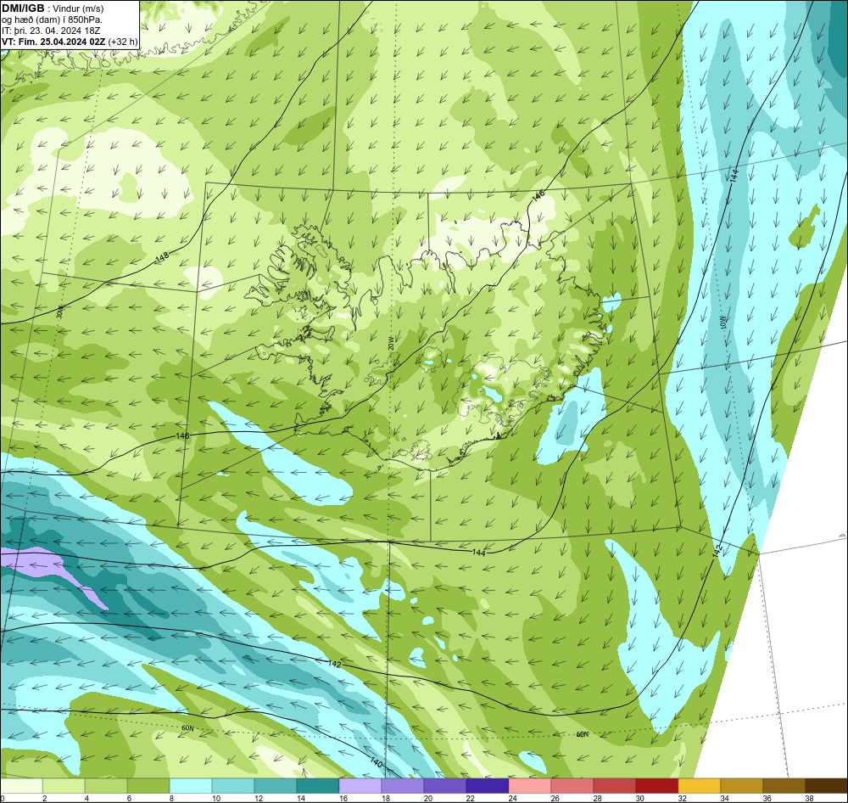Click the '146' contour label northeast of Iceland
The width and height of the screenshot is (848, 803).
click(x=538, y=197)
